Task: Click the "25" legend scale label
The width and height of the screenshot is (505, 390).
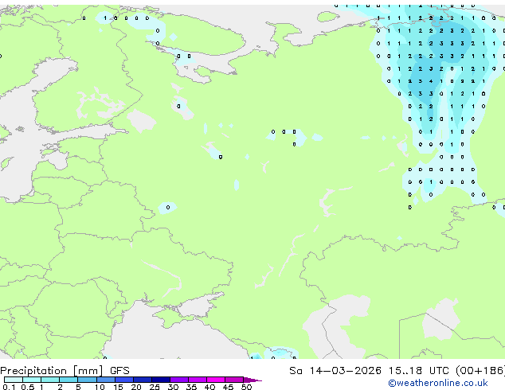Action: pos(155,387)
